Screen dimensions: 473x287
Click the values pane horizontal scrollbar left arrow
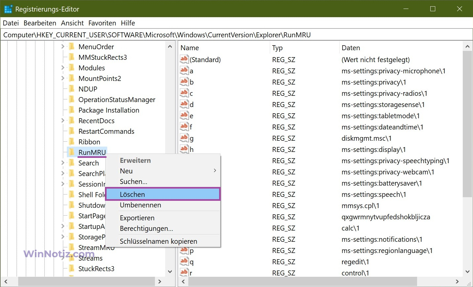point(183,281)
